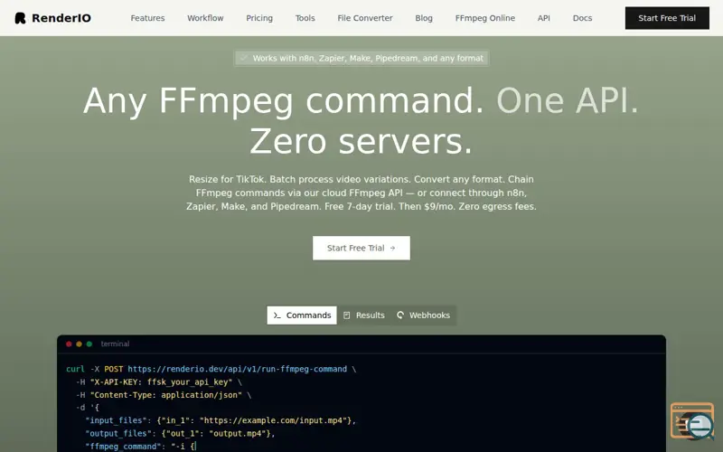This screenshot has width=723, height=452.
Task: Open the Features menu item
Action: pyautogui.click(x=147, y=18)
